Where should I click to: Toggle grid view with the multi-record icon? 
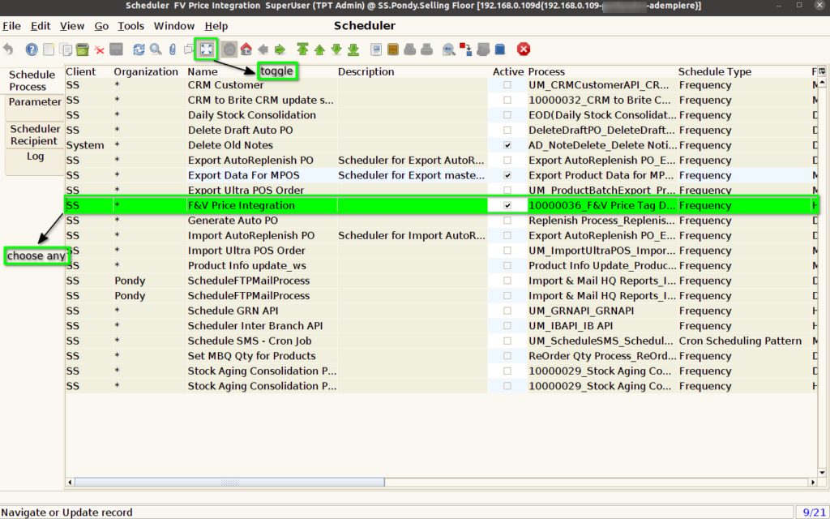click(206, 49)
